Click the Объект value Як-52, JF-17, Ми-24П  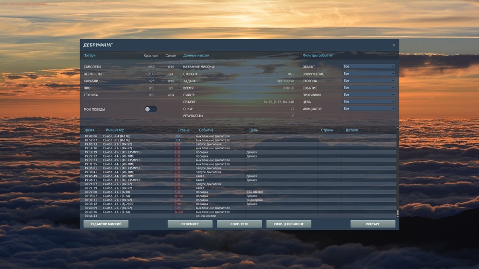pyautogui.click(x=279, y=102)
